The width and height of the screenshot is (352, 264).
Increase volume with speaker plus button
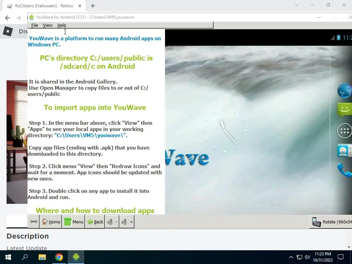pos(127,222)
